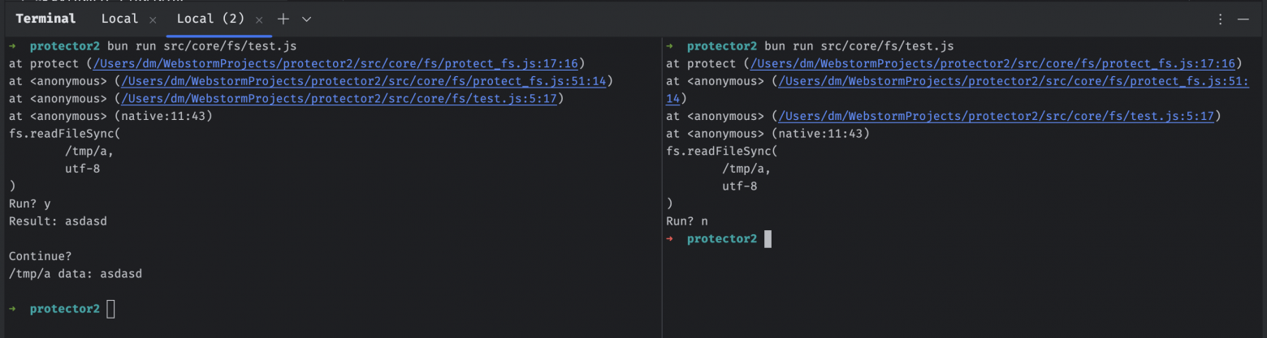This screenshot has width=1267, height=338.
Task: Focus the left pane prompt cursor
Action: [x=110, y=309]
